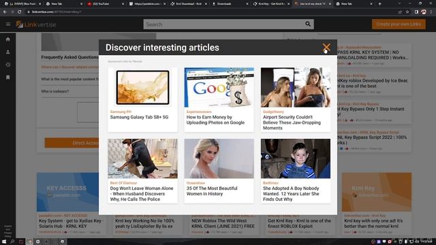This screenshot has height=245, width=436.
Task: Open File Explorer from the taskbar
Action: pyautogui.click(x=21, y=242)
